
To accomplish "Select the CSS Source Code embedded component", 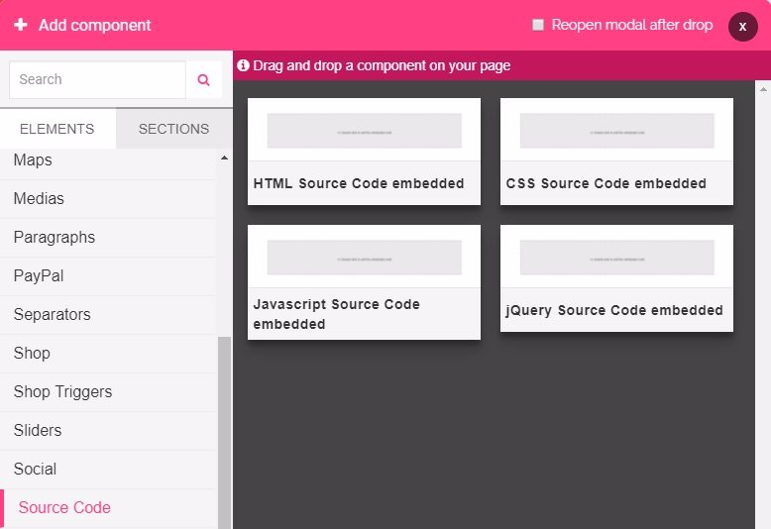I will [x=616, y=151].
